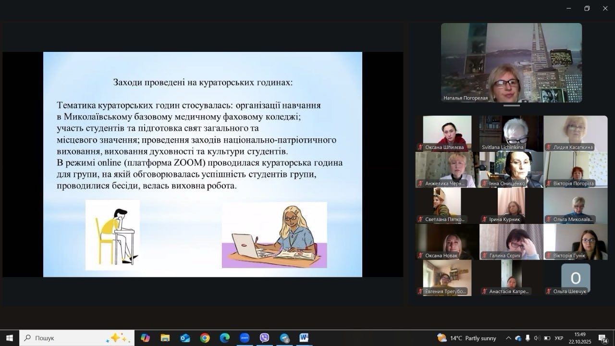Open the УКР input language switcher
The height and width of the screenshot is (346, 615).
(x=559, y=338)
